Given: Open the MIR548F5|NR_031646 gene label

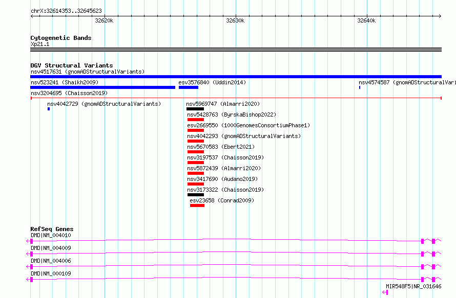Looking at the screenshot, I should click(x=413, y=286).
